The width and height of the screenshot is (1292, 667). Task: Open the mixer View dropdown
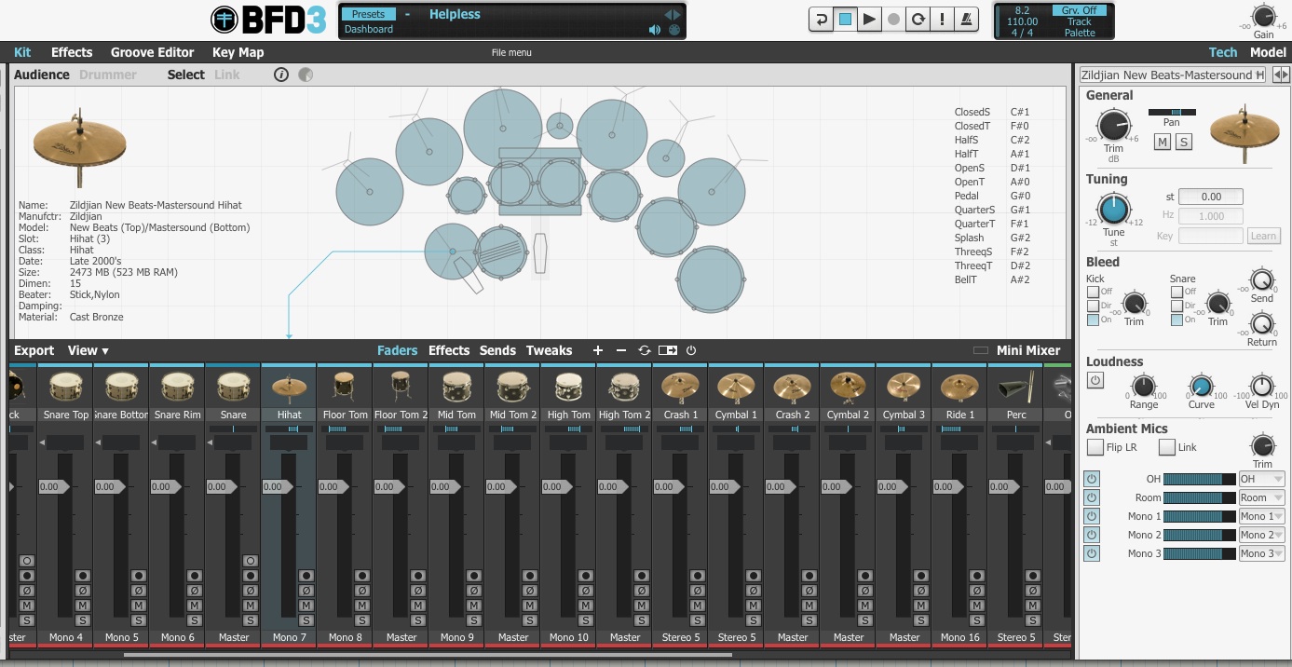pos(88,350)
